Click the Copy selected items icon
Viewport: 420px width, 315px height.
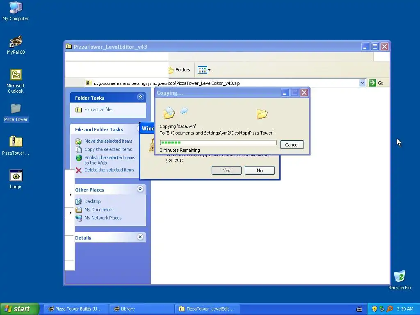[x=78, y=149]
